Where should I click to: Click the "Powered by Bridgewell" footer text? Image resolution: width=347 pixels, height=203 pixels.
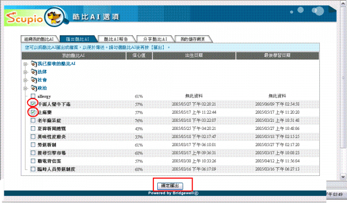coord(173,193)
